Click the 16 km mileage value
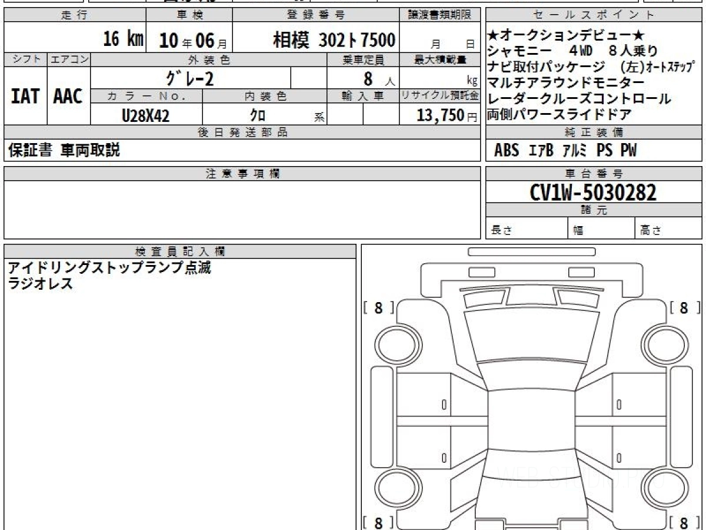Viewport: 706px width, 530px height. pos(123,39)
